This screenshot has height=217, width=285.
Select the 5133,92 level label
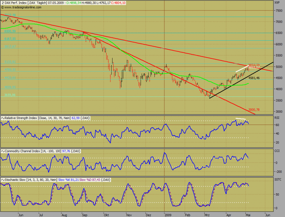click(x=10, y=62)
